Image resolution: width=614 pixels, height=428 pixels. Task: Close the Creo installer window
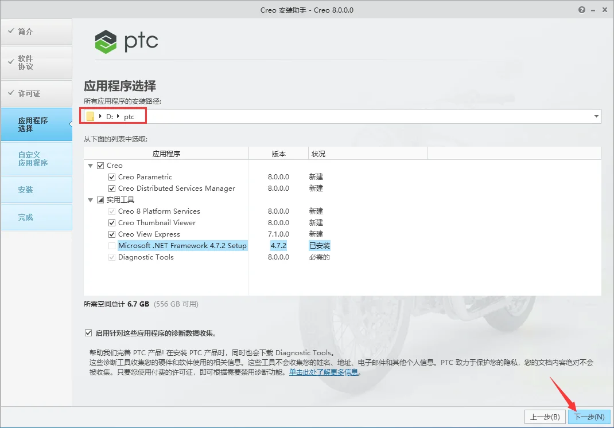click(605, 10)
